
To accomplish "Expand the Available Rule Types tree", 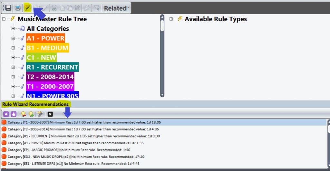I will [x=171, y=19].
